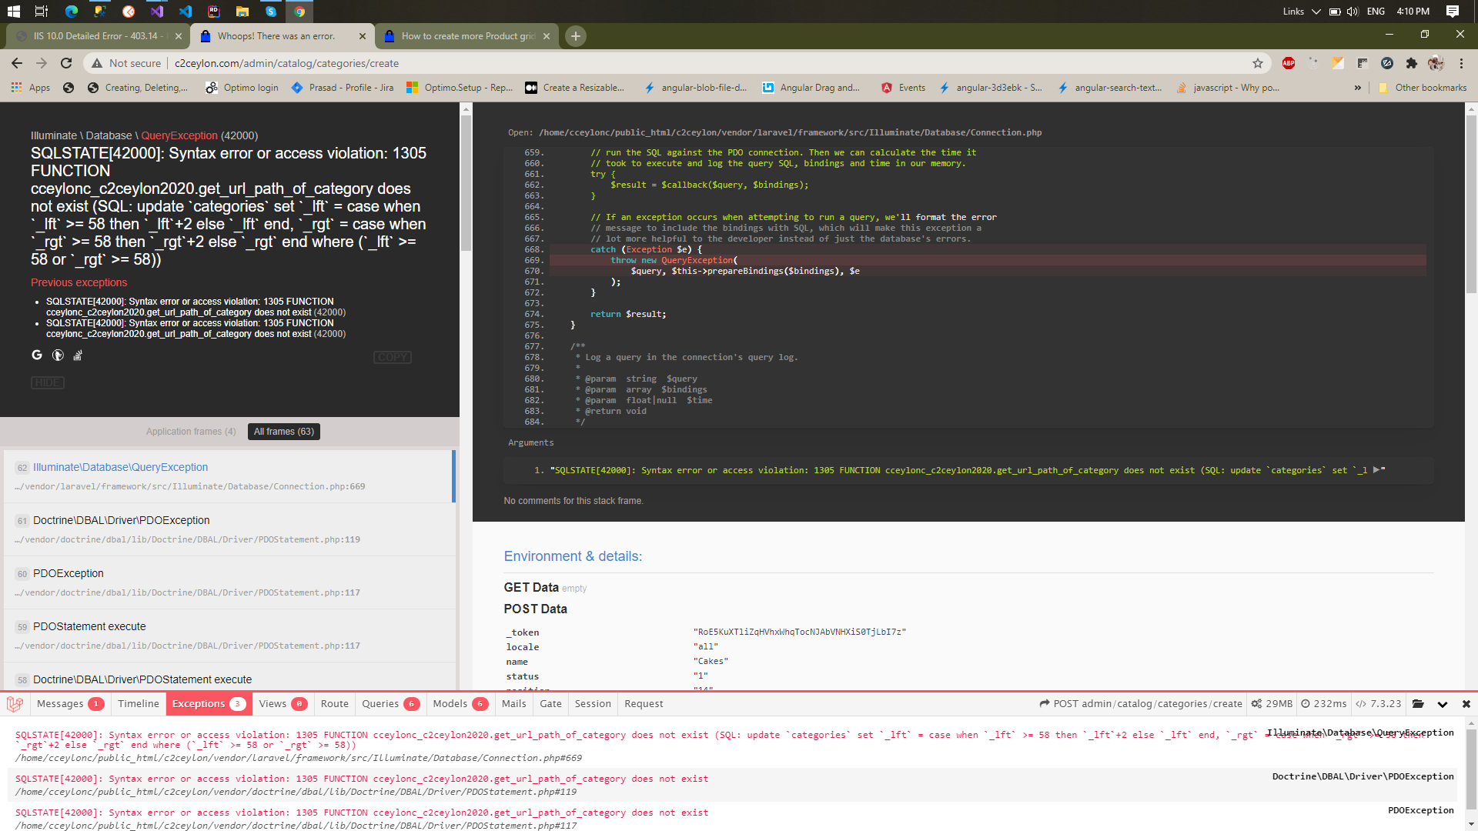Open the Chrome profile avatar
1478x831 pixels.
coord(1436,63)
